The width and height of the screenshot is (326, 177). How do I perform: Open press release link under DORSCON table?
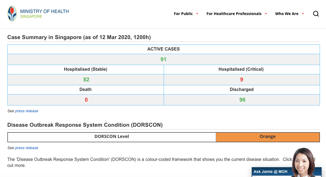point(27,148)
